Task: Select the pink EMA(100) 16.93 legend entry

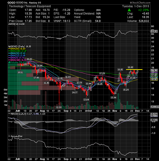Action: (17, 60)
